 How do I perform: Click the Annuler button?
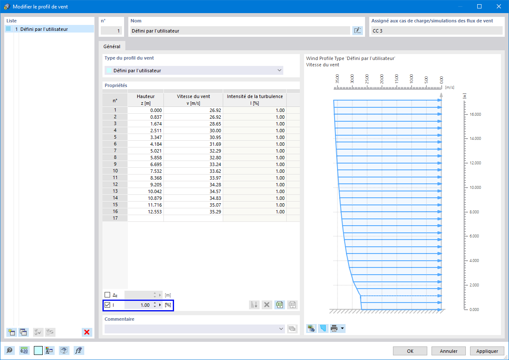coord(448,351)
